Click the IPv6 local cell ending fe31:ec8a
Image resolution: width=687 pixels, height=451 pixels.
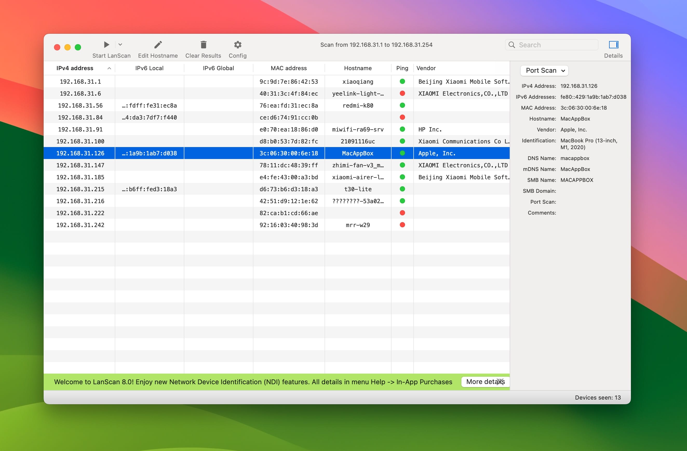pyautogui.click(x=149, y=105)
